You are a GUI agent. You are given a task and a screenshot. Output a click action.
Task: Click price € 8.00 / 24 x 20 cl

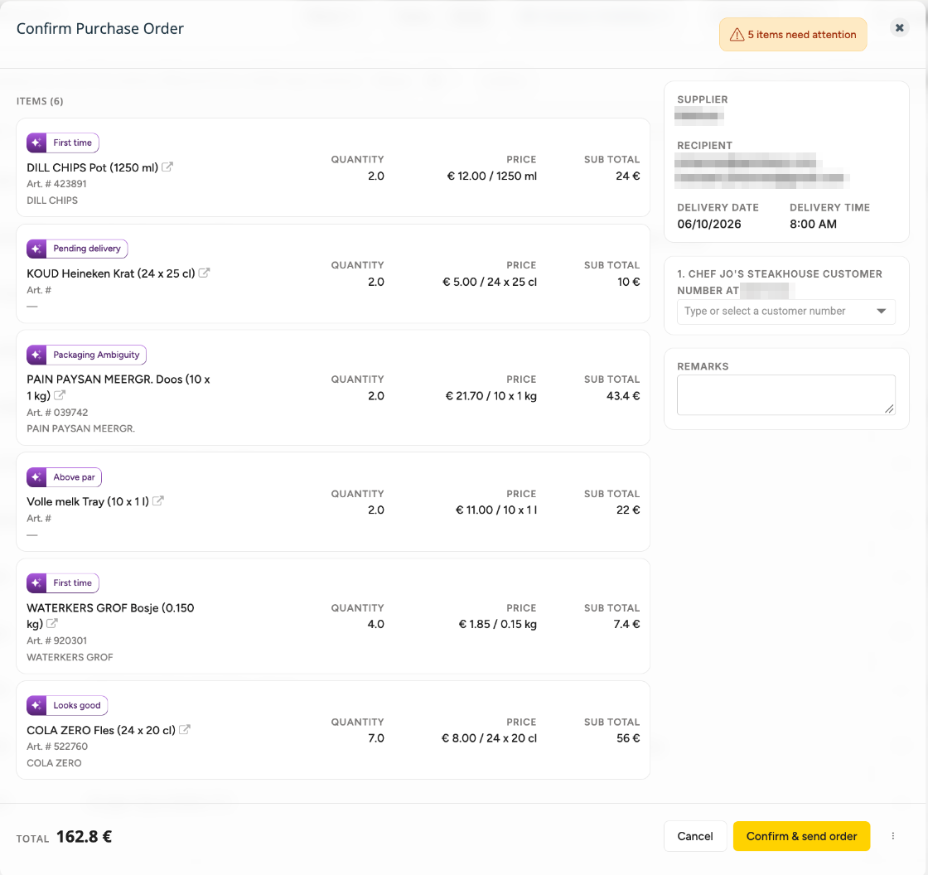click(489, 738)
